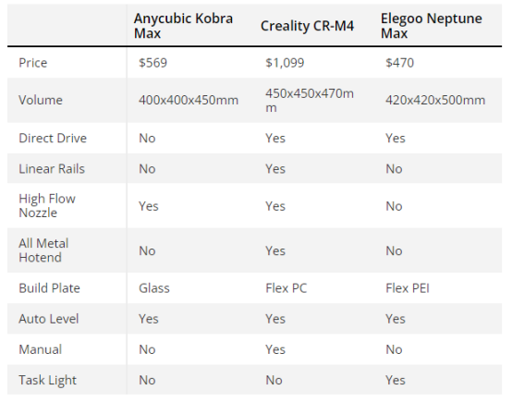The height and width of the screenshot is (402, 512).
Task: Click the Build Plate row label
Action: (49, 288)
